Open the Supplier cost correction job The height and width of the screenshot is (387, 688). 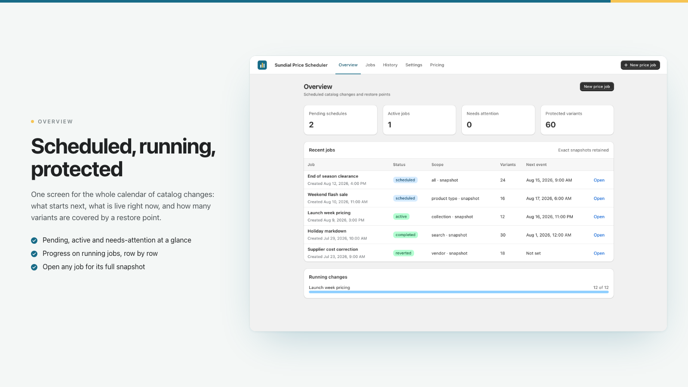coord(599,253)
